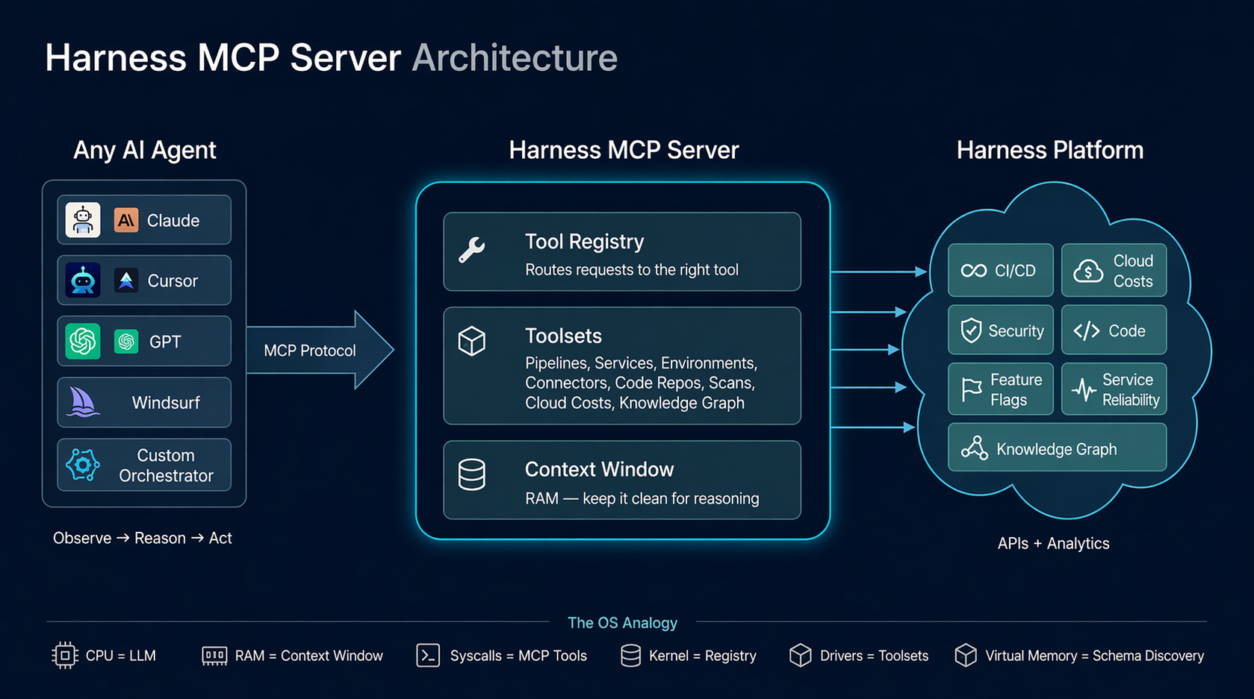
Task: Click the CI/CD platform label
Action: 1015,271
